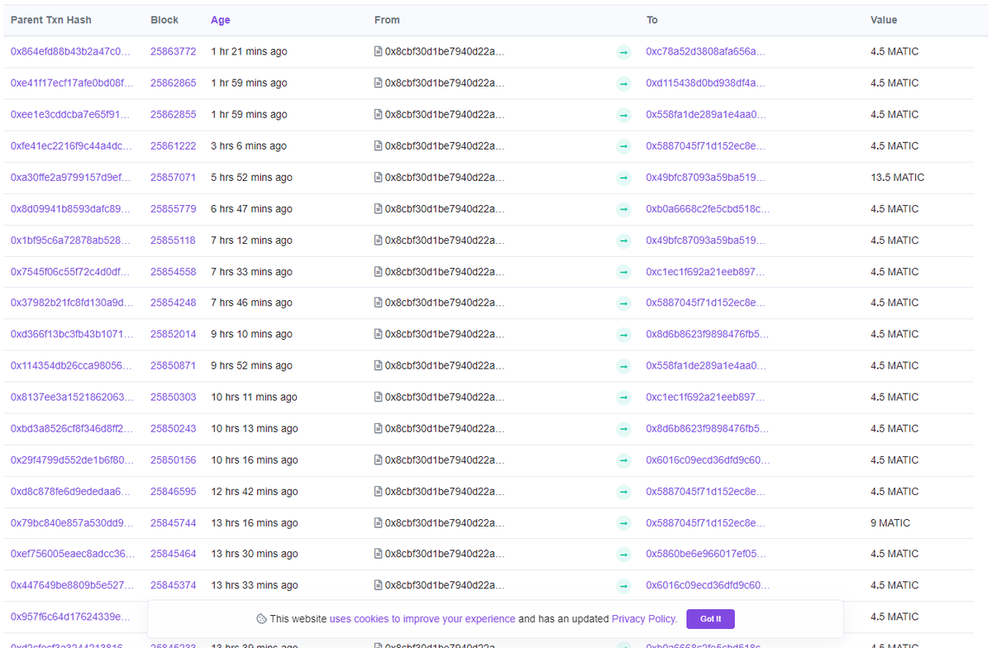Image resolution: width=992 pixels, height=648 pixels.
Task: Select From address in block 25845464 row
Action: [445, 554]
